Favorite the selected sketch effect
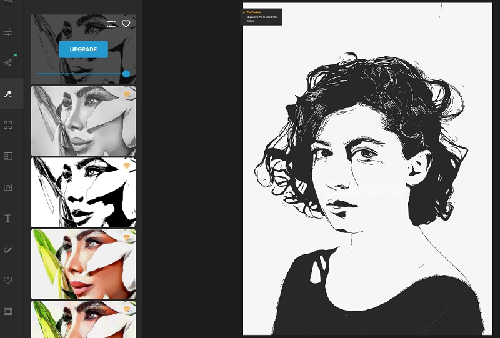The height and width of the screenshot is (338, 500). (x=126, y=24)
